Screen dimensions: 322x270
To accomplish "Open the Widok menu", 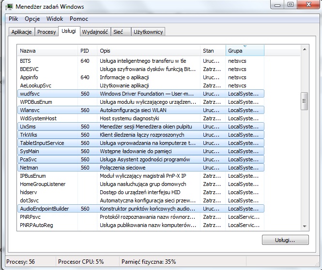I will point(55,19).
